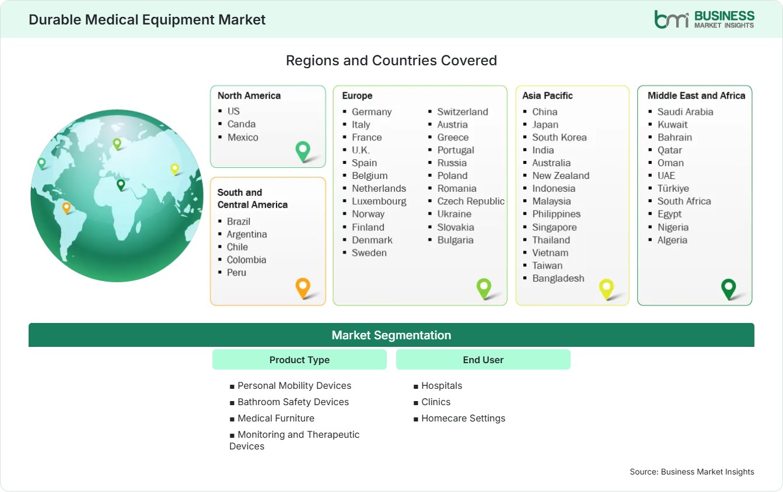The height and width of the screenshot is (492, 783).
Task: Click the green pin on the globe's left edge
Action: click(41, 163)
